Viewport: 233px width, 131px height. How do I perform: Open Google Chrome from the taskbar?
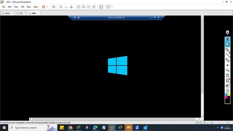(70, 128)
